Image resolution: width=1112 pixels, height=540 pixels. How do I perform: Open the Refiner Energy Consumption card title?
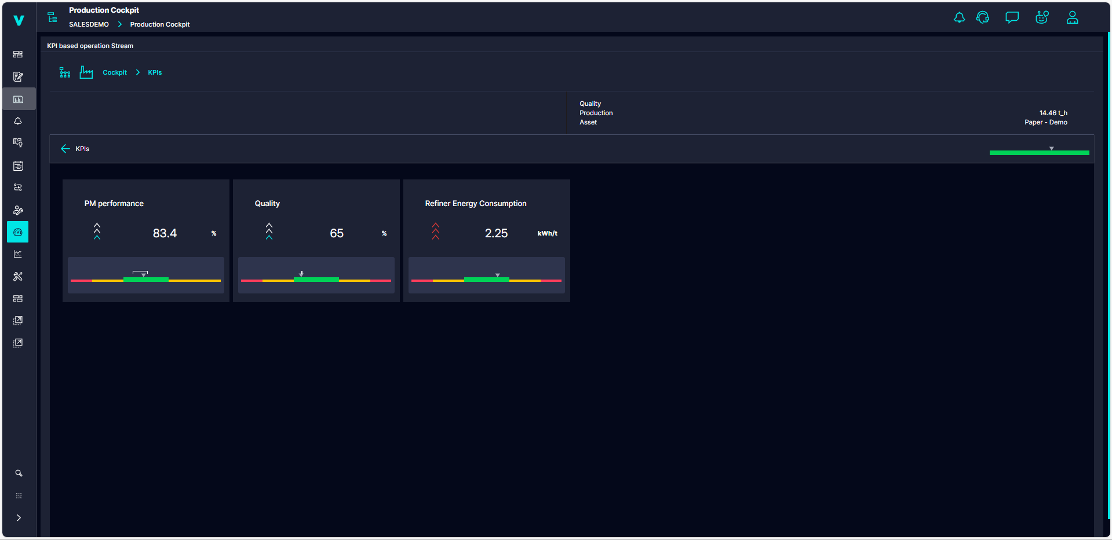pyautogui.click(x=475, y=204)
